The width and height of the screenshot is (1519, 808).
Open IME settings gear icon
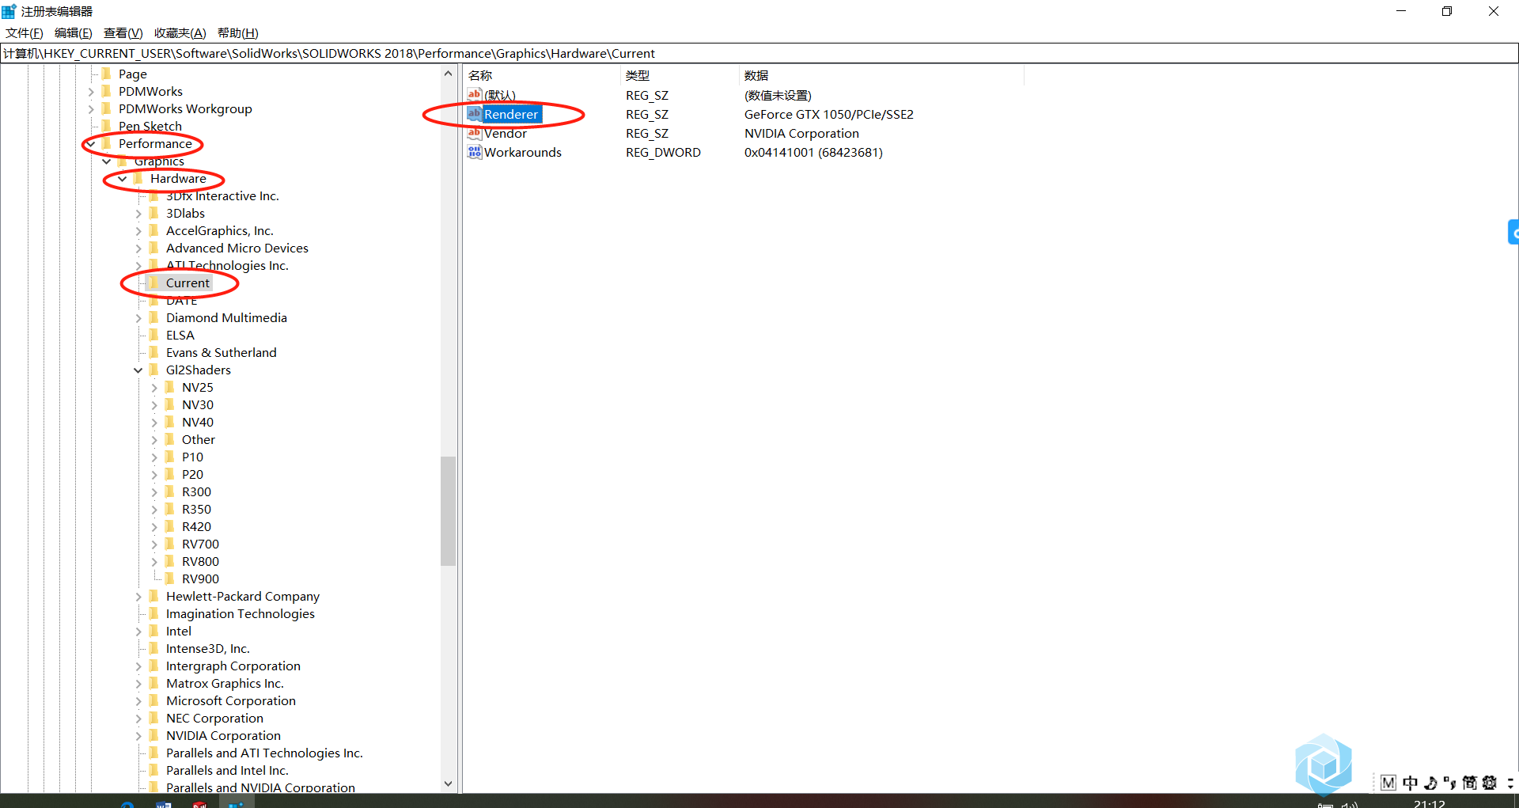click(1490, 783)
